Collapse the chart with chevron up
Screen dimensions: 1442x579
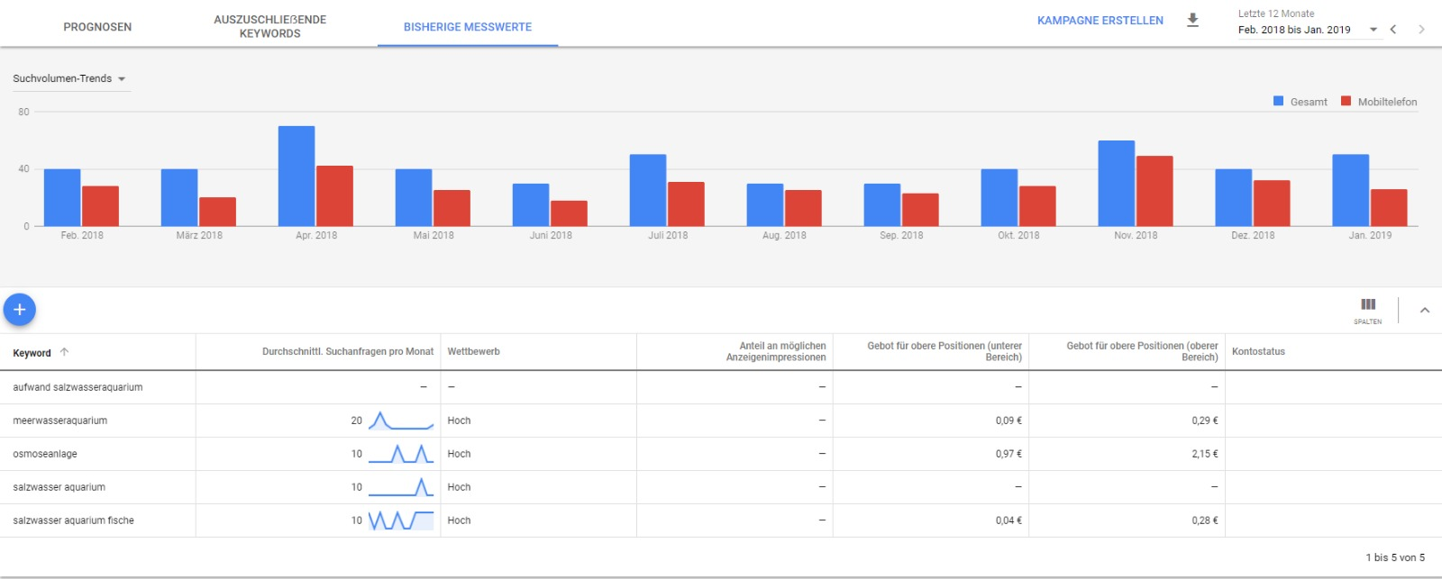coord(1425,310)
